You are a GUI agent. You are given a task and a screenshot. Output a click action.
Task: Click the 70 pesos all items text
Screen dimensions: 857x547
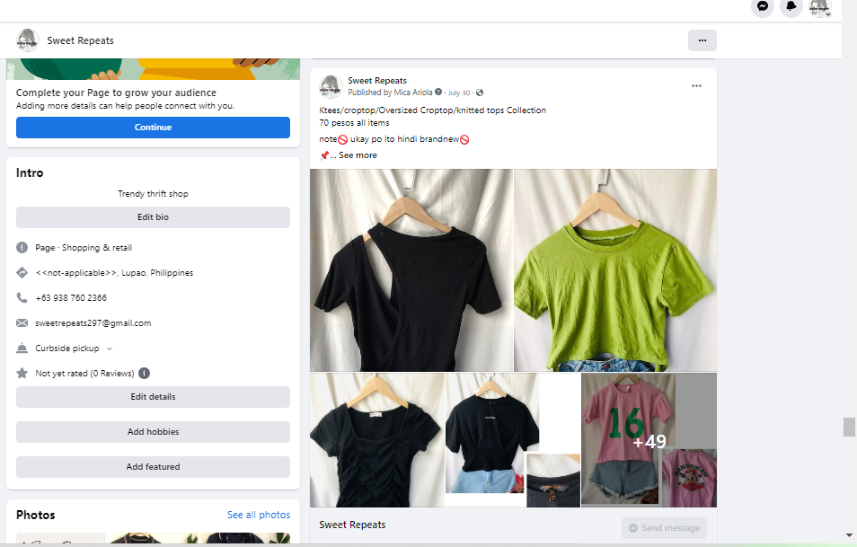point(354,123)
